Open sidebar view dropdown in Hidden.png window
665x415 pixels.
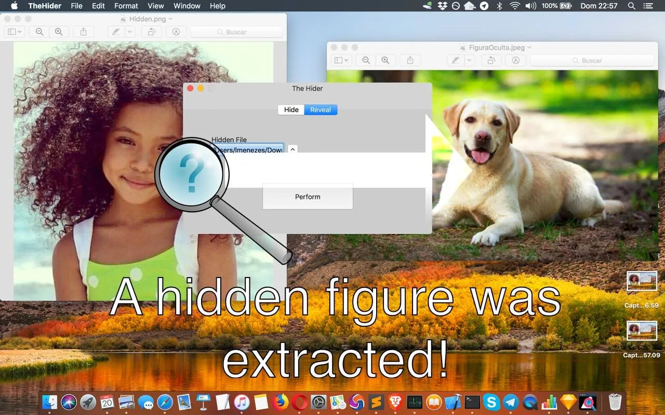click(14, 32)
